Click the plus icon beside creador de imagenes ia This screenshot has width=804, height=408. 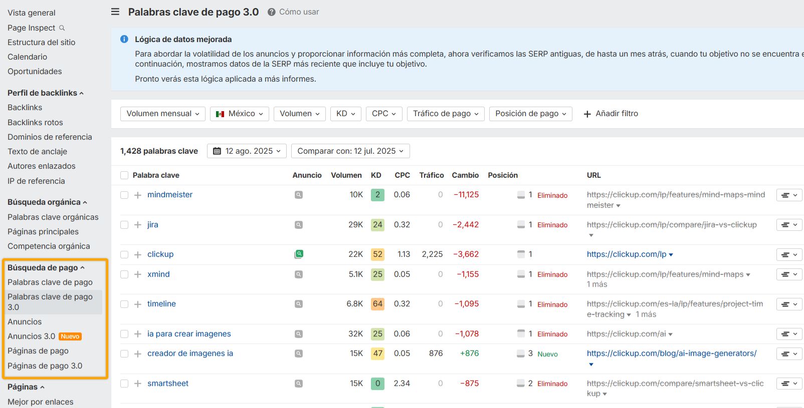point(138,354)
